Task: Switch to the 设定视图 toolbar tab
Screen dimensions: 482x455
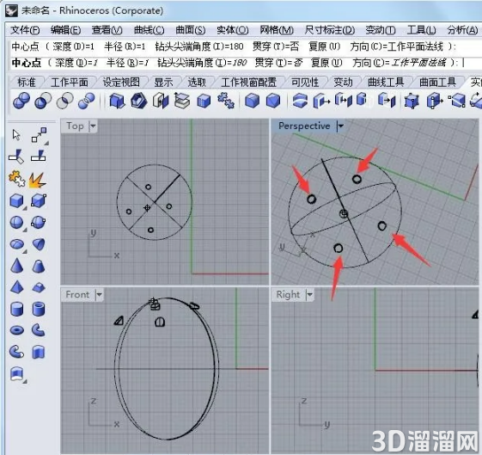Action: point(121,82)
